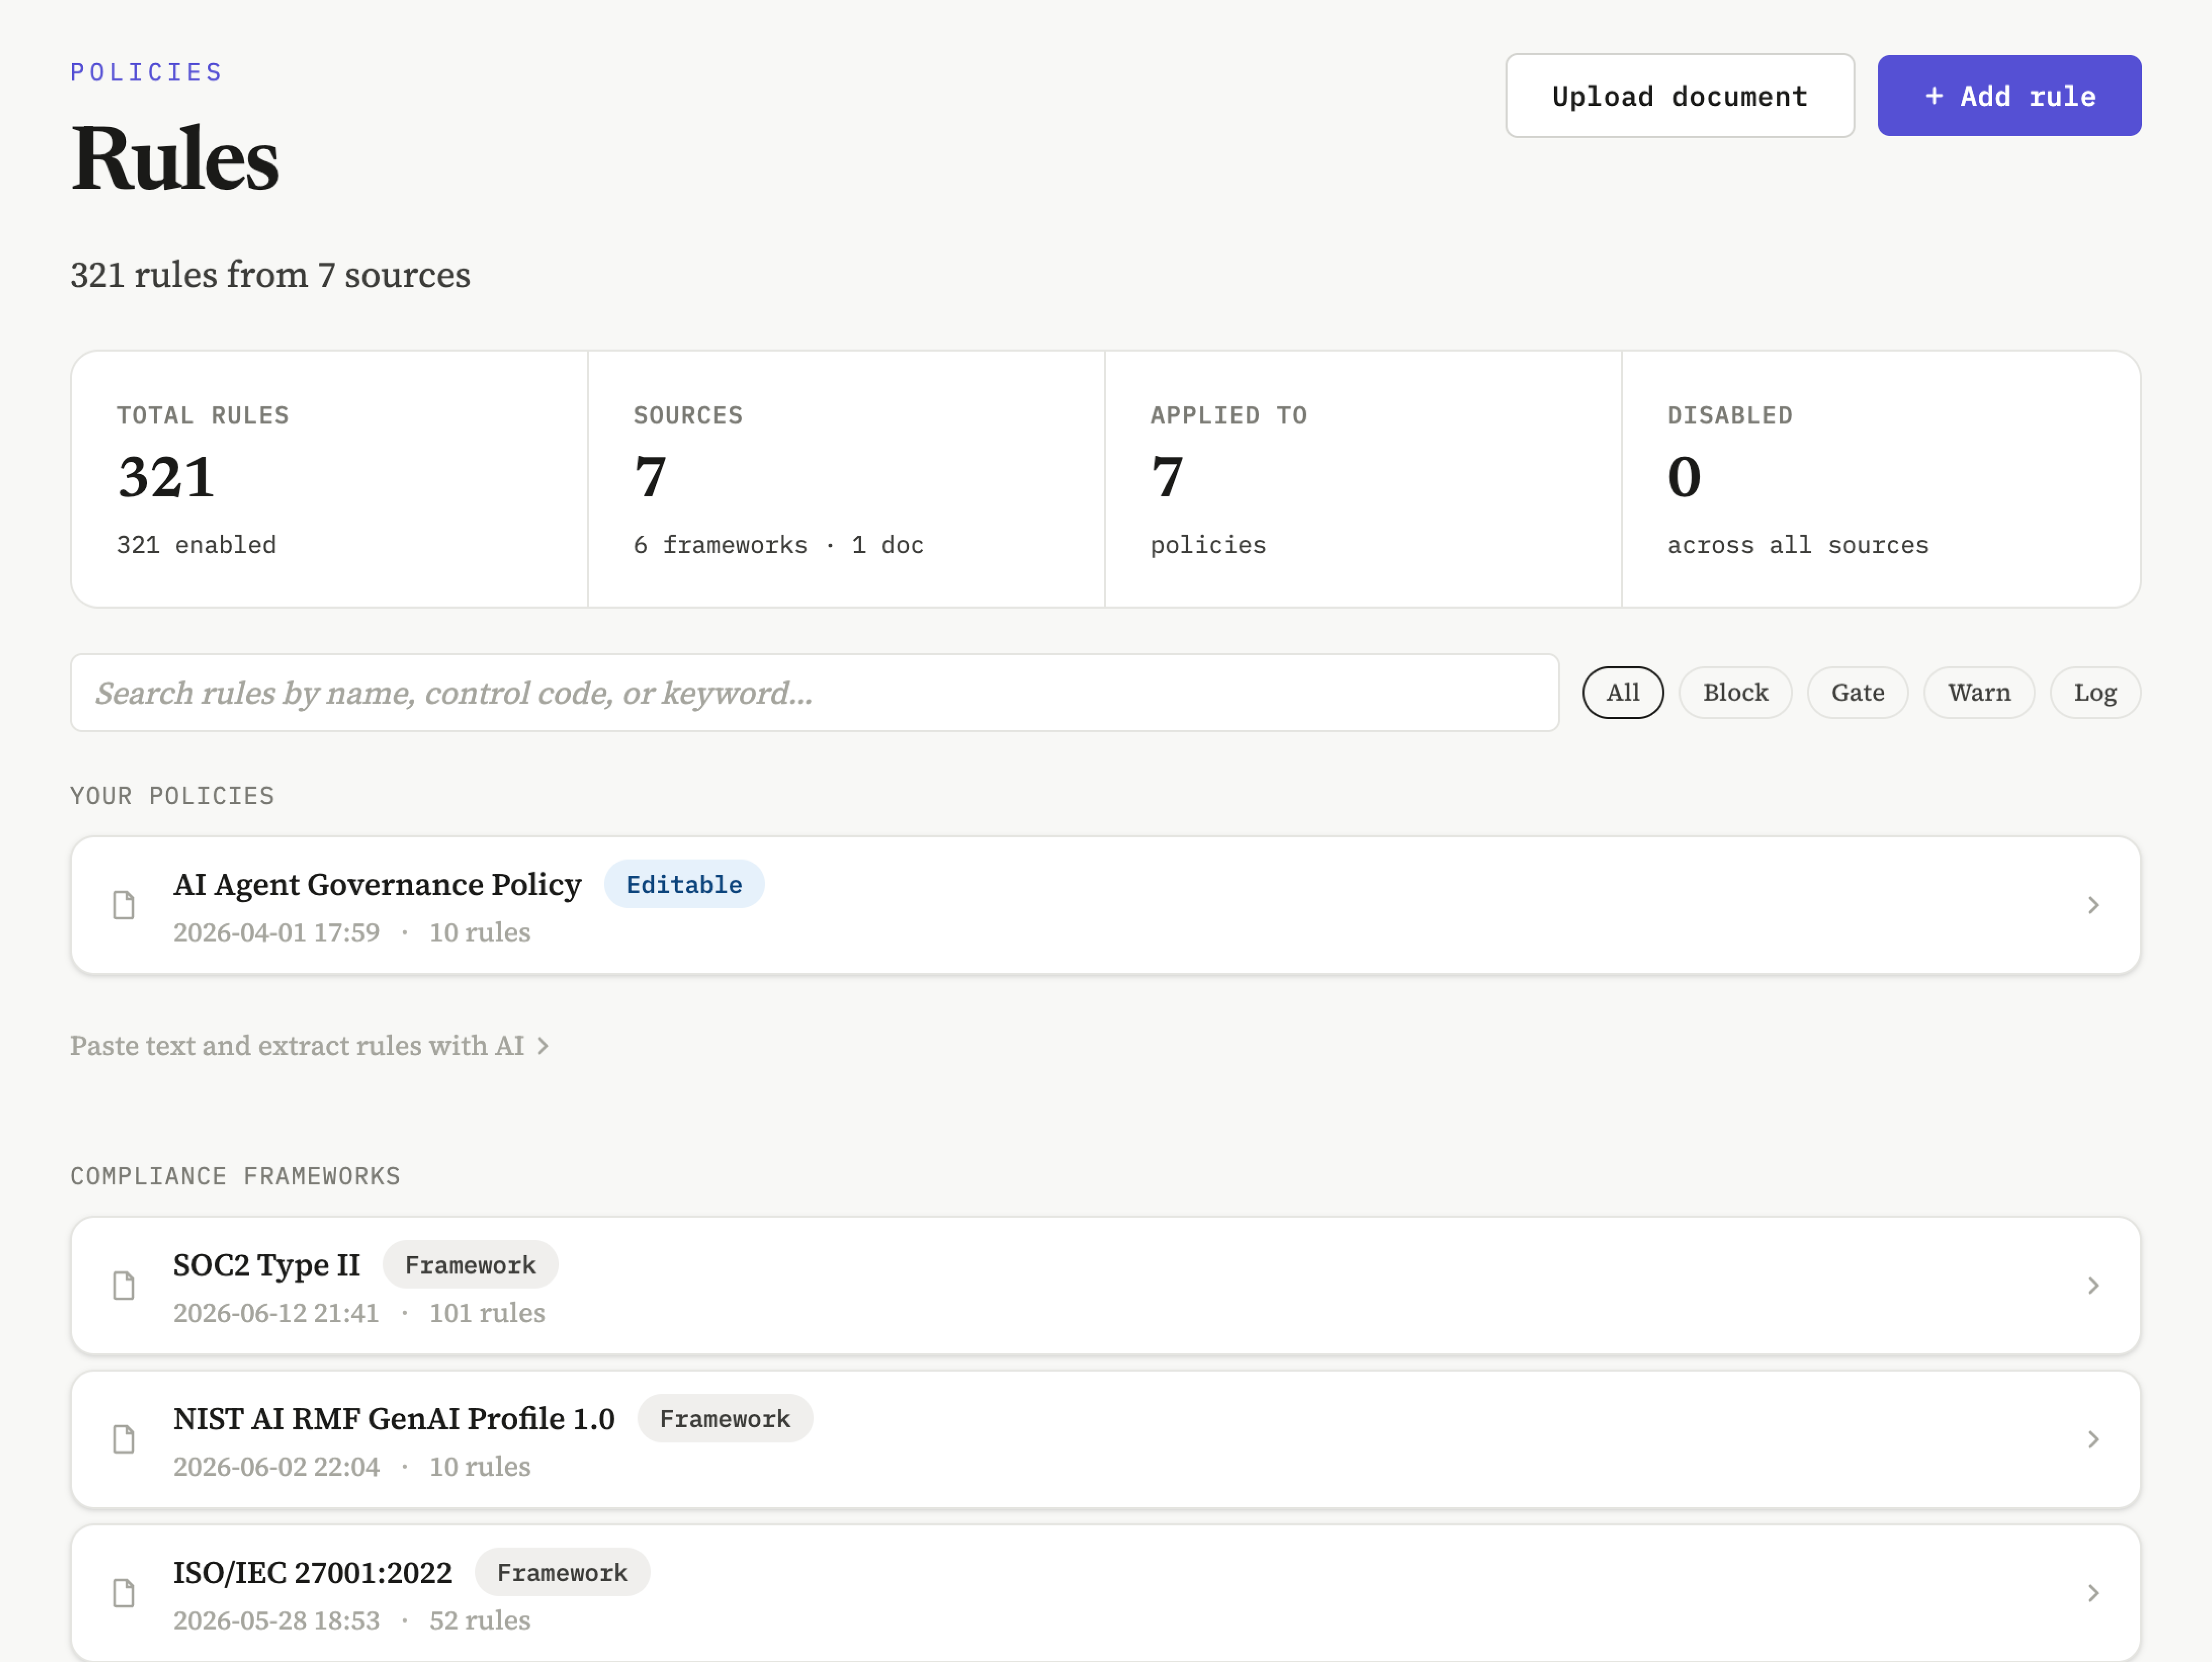Show only Warn rules
The height and width of the screenshot is (1663, 2212).
(x=1979, y=693)
